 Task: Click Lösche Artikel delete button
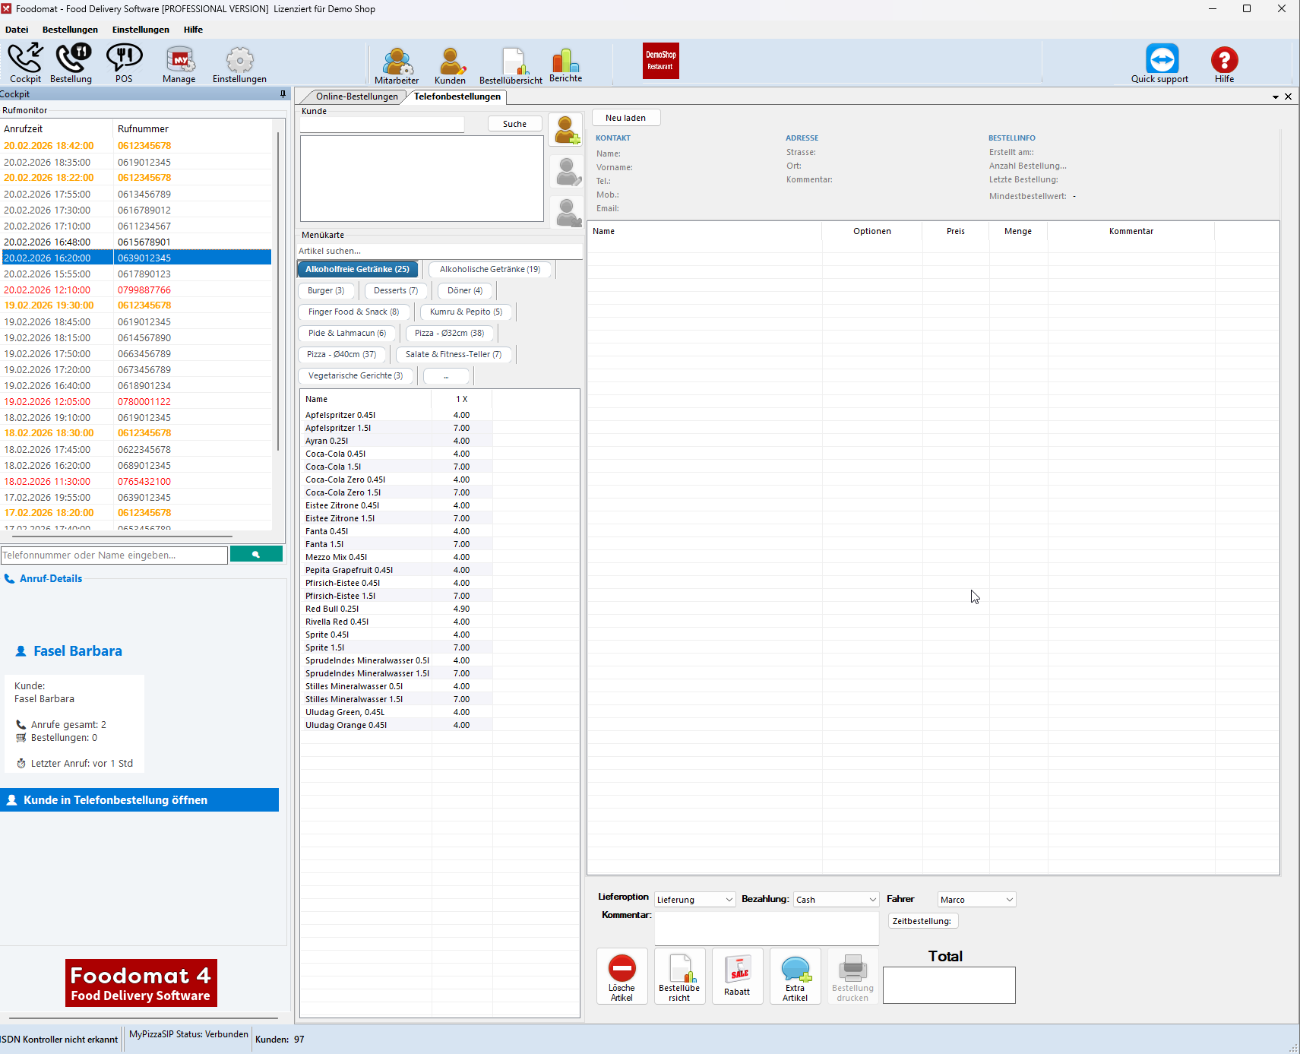point(622,976)
